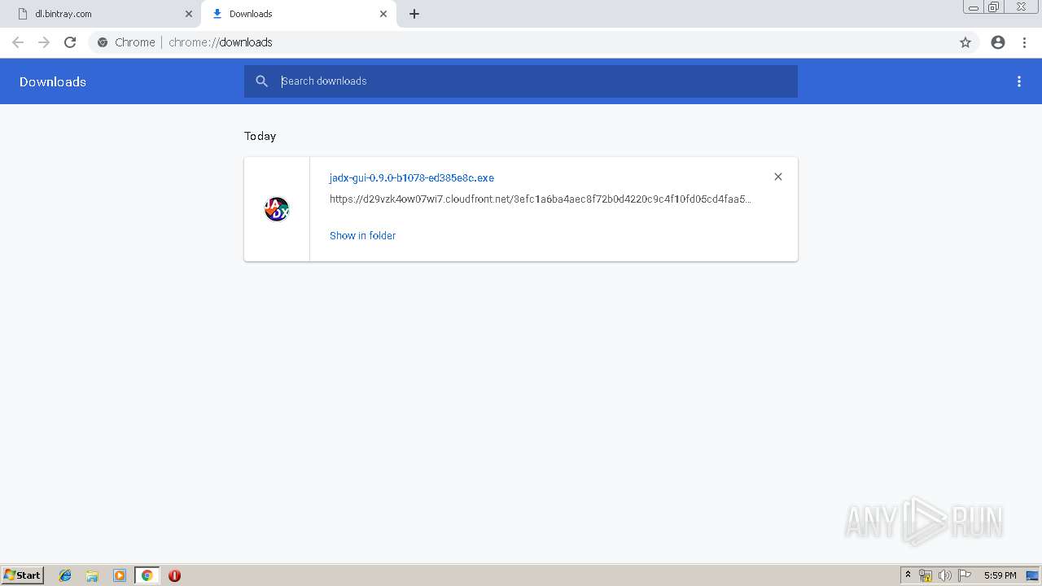1042x586 pixels.
Task: Close the Downloads tab
Action: tap(383, 14)
